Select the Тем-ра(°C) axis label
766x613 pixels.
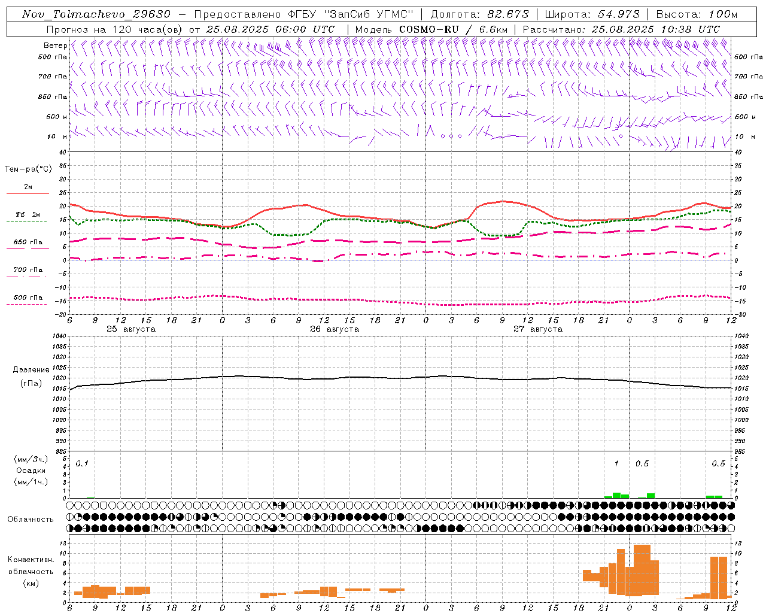(x=28, y=169)
